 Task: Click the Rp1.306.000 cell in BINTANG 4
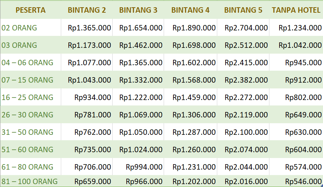(194, 115)
